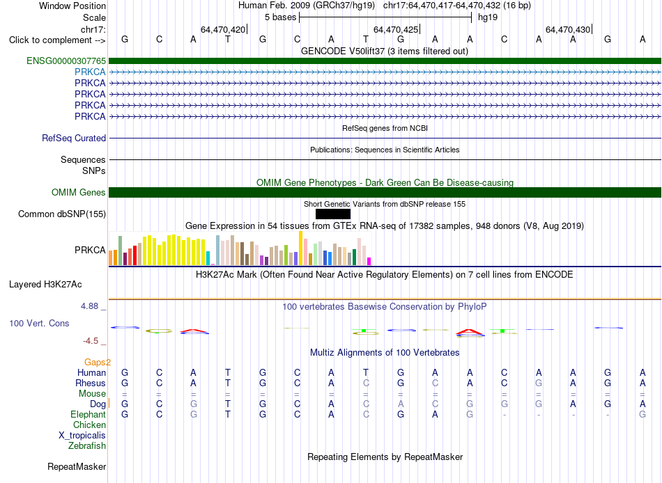This screenshot has width=662, height=483.
Task: Click the Dog alignment row label
Action: pos(98,404)
